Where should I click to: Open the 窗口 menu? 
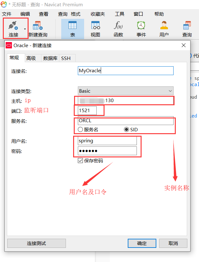[x=138, y=14]
